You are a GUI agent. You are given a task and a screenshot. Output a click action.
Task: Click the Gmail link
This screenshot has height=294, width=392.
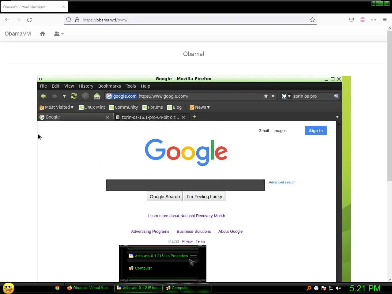[x=263, y=130]
